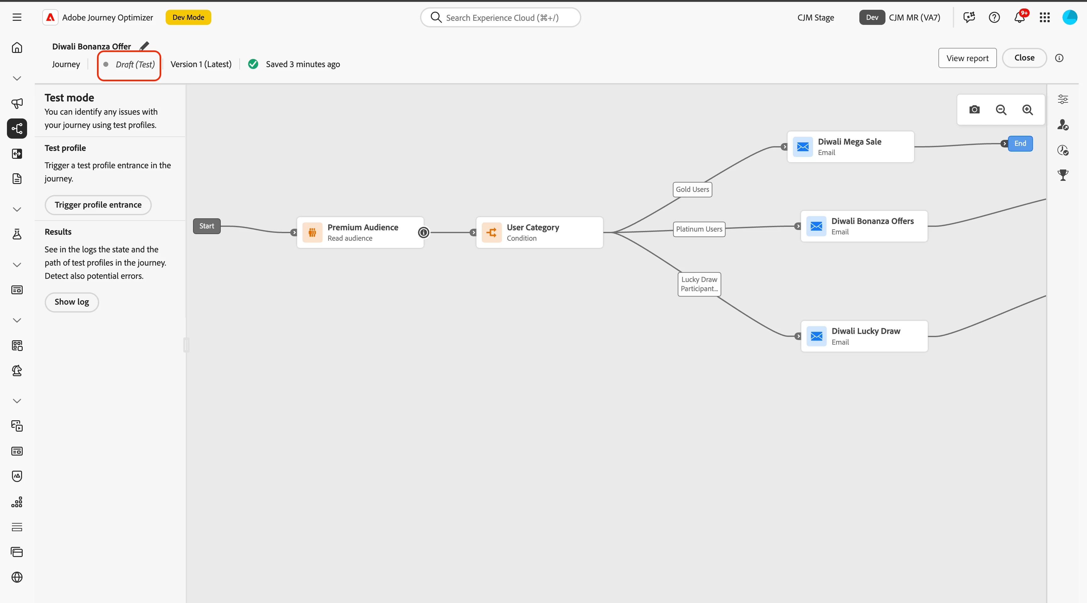
Task: Open the CJM MR (VA7) sandbox switcher
Action: [x=914, y=18]
